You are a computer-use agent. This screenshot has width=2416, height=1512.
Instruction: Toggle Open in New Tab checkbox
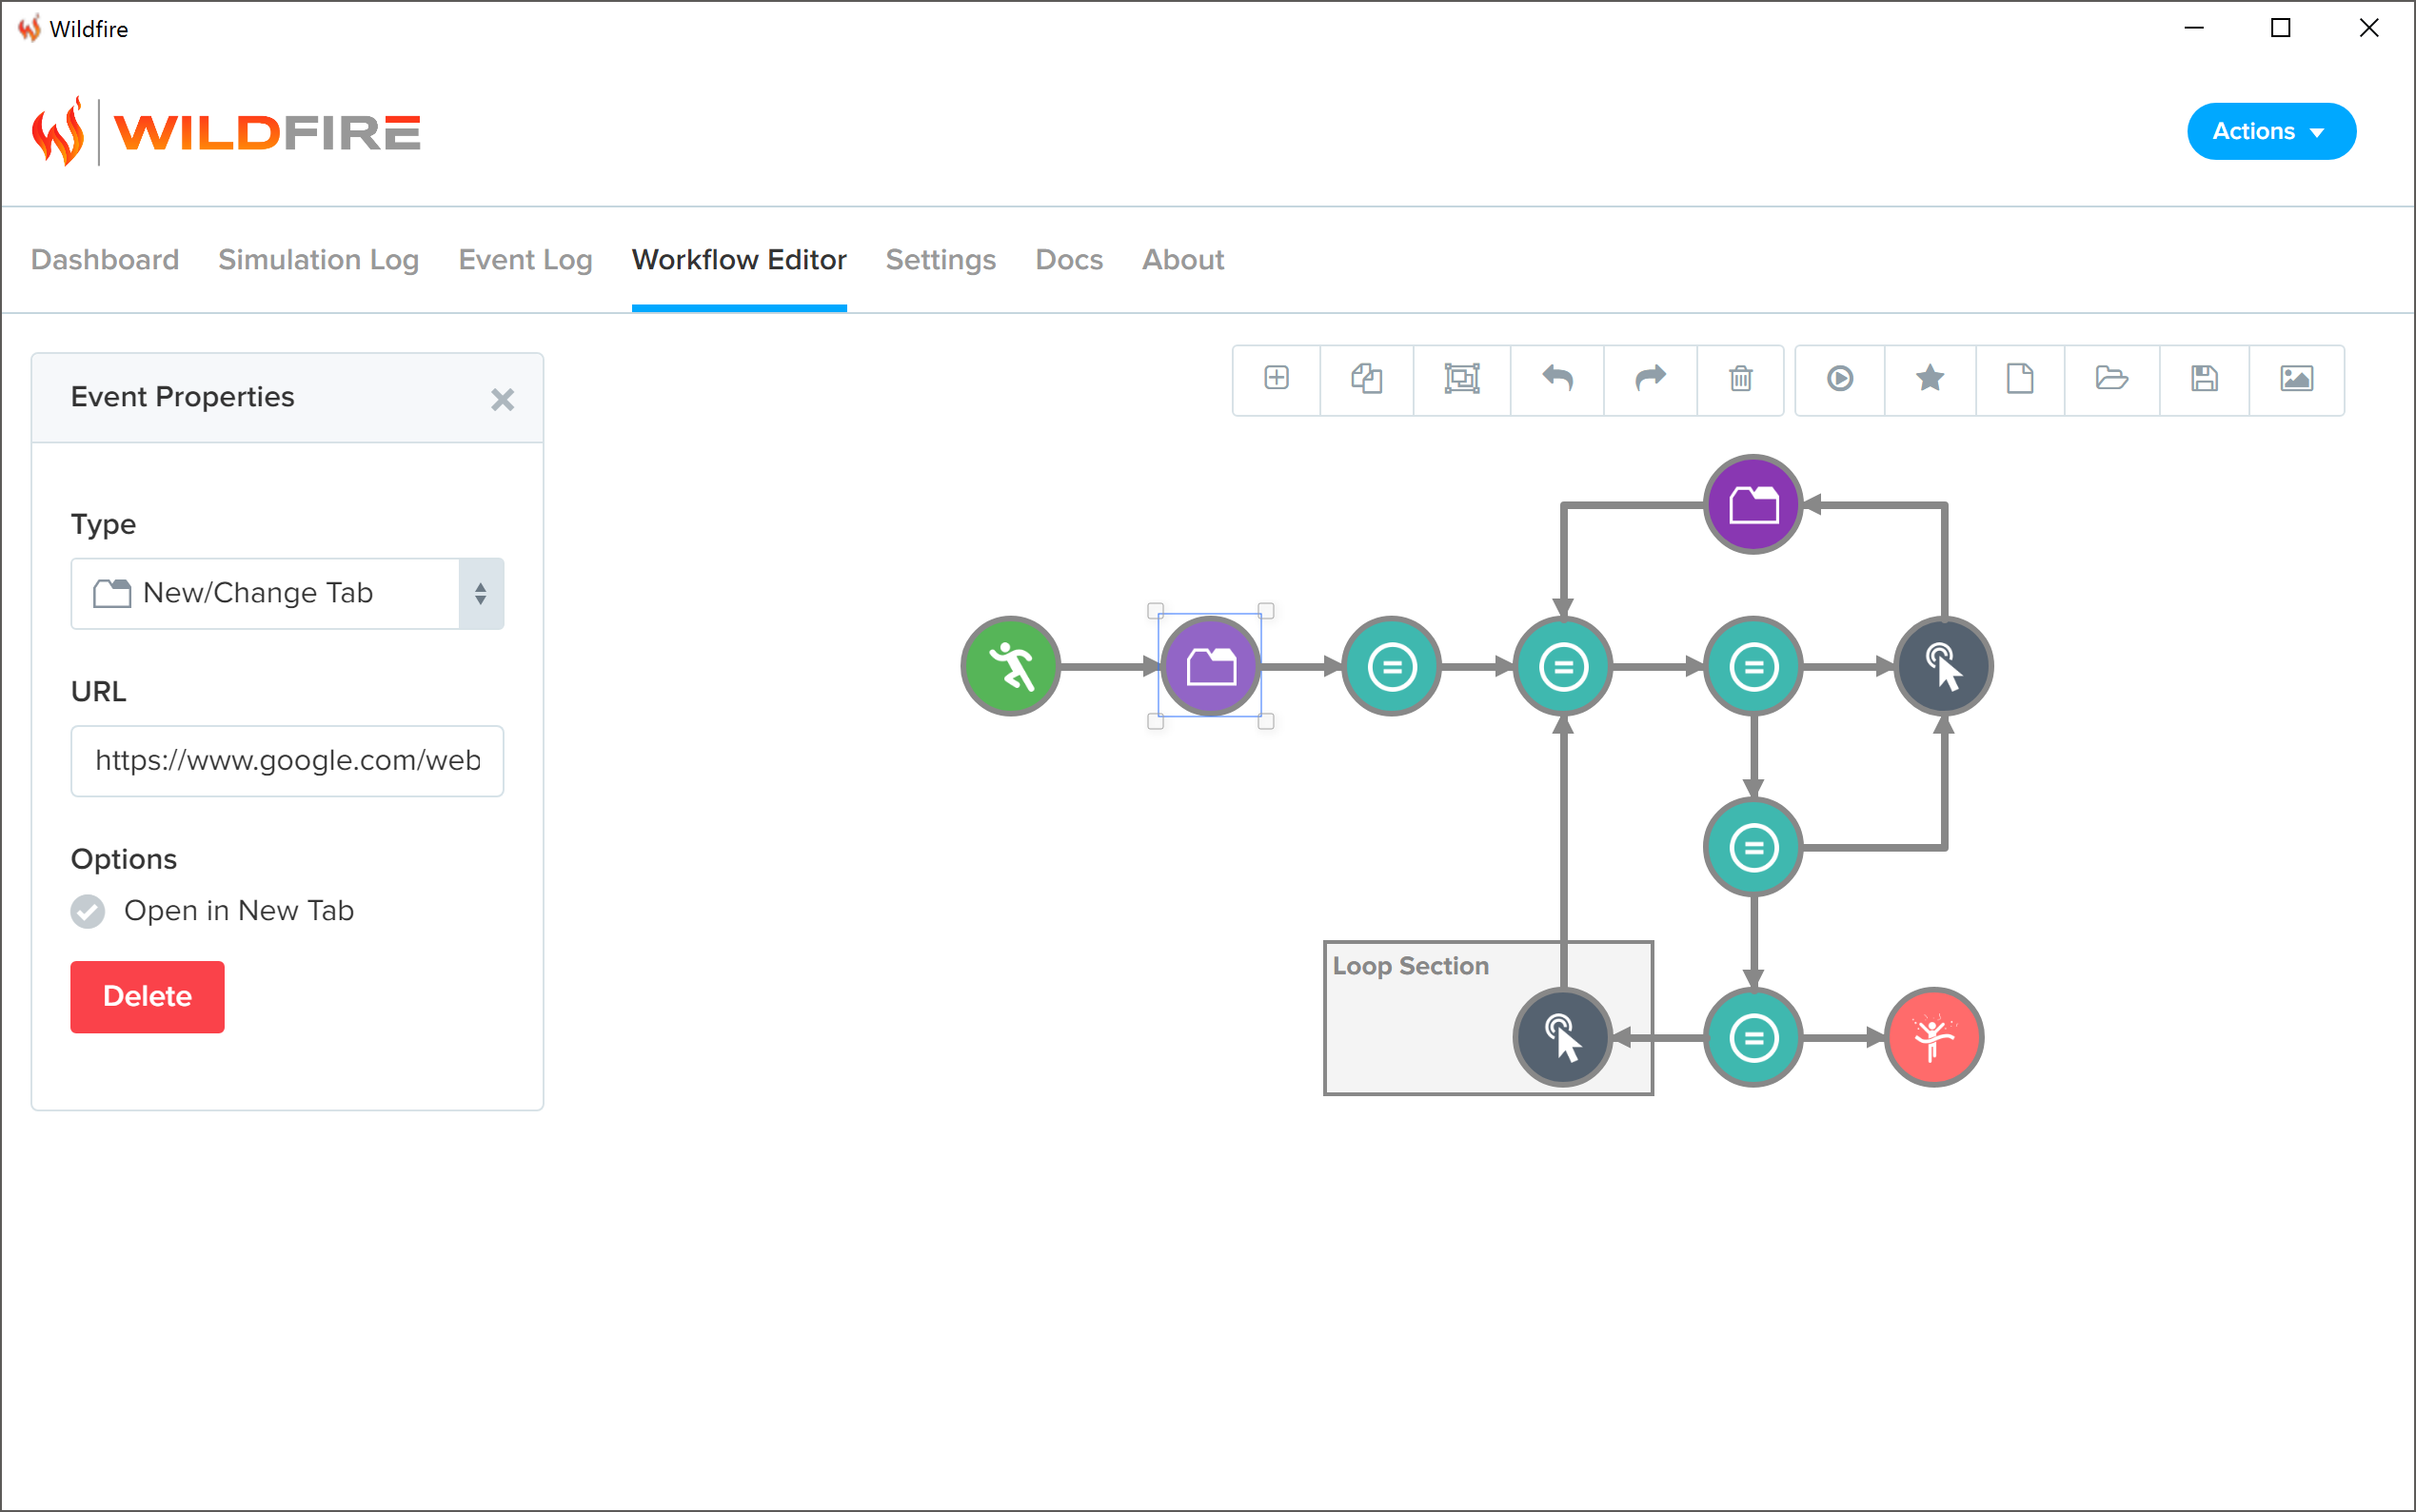89,910
